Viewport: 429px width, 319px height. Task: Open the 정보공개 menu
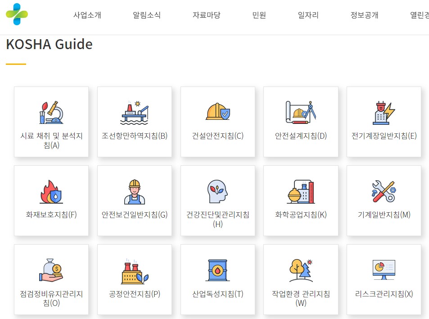pyautogui.click(x=365, y=15)
